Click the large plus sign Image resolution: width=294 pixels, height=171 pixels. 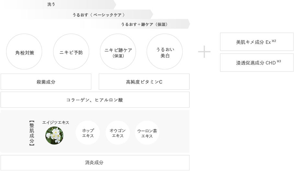pyautogui.click(x=204, y=52)
